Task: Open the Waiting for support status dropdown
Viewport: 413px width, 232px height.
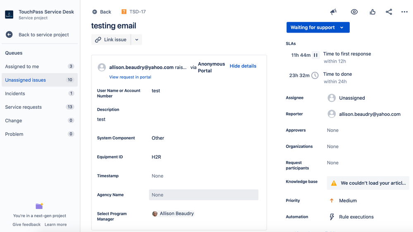Action: pyautogui.click(x=318, y=27)
